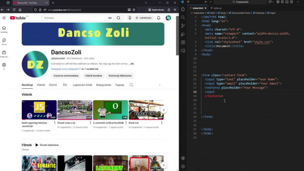Viewport: 304px width, 171px height.
Task: Open VS Code Source Control view
Action: pos(183,26)
